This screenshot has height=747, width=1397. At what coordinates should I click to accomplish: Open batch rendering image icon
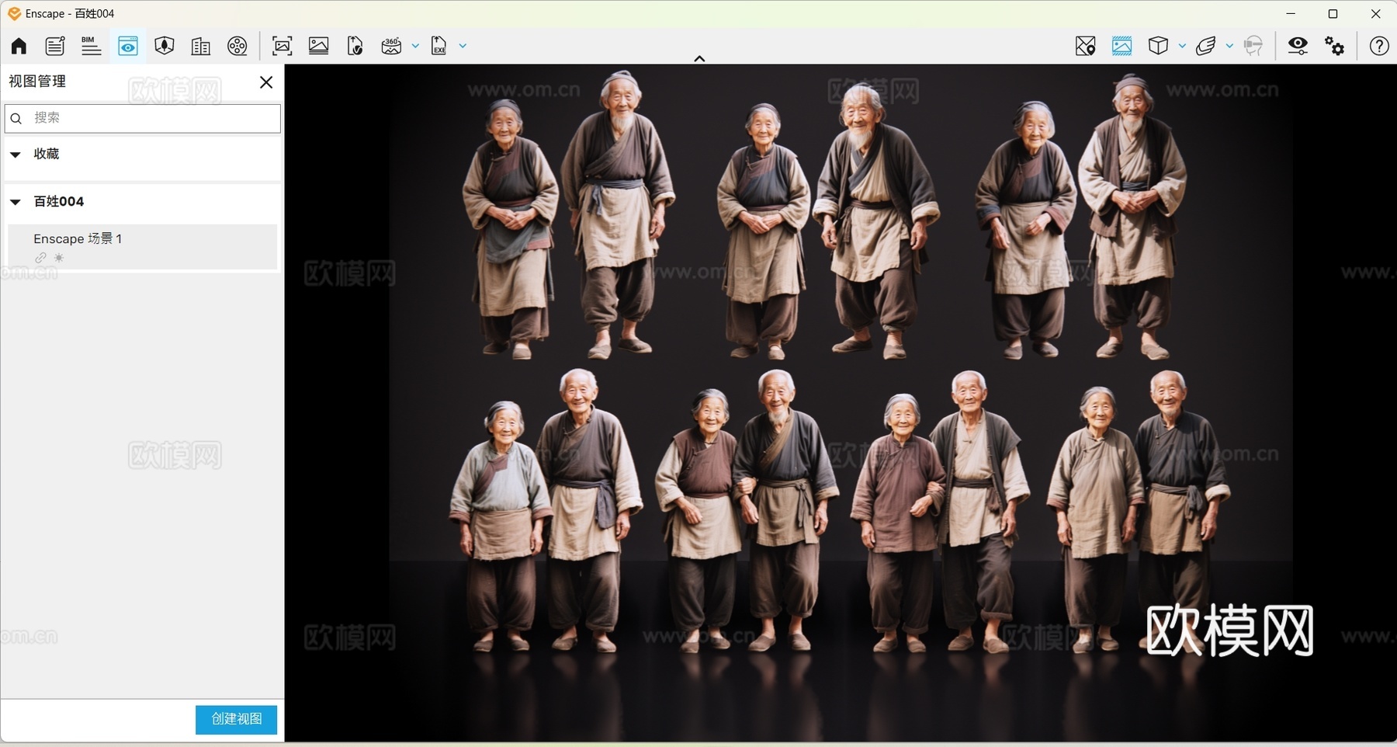[x=319, y=46]
